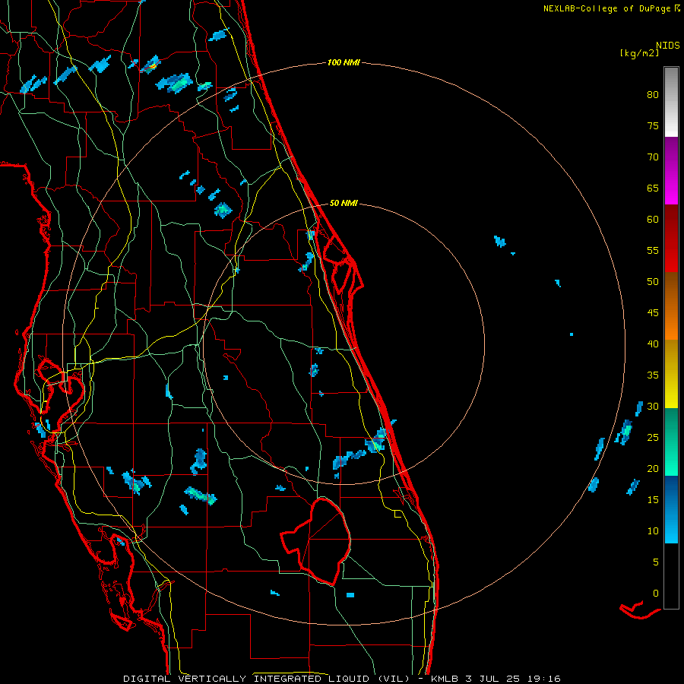Click the legend value 25
Viewport: 684px width, 684px height.
653,438
